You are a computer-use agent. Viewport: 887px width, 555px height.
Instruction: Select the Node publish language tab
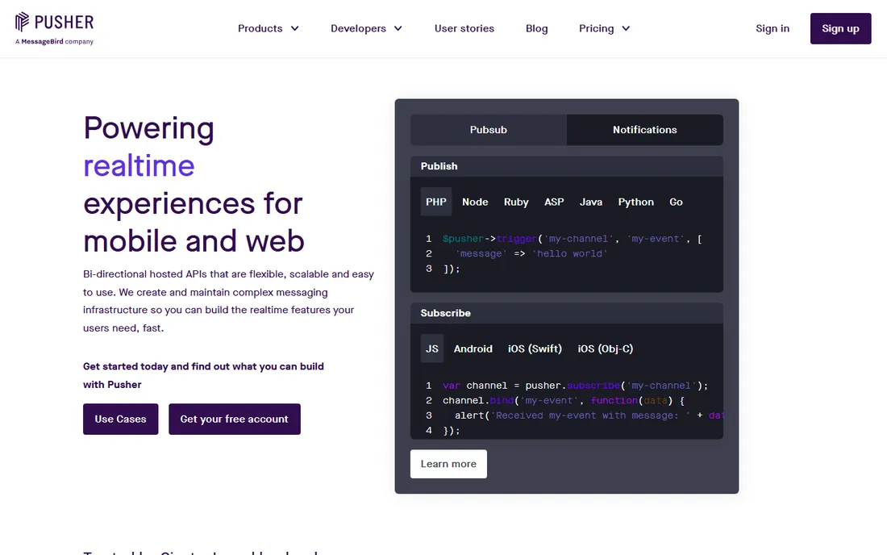click(x=475, y=202)
